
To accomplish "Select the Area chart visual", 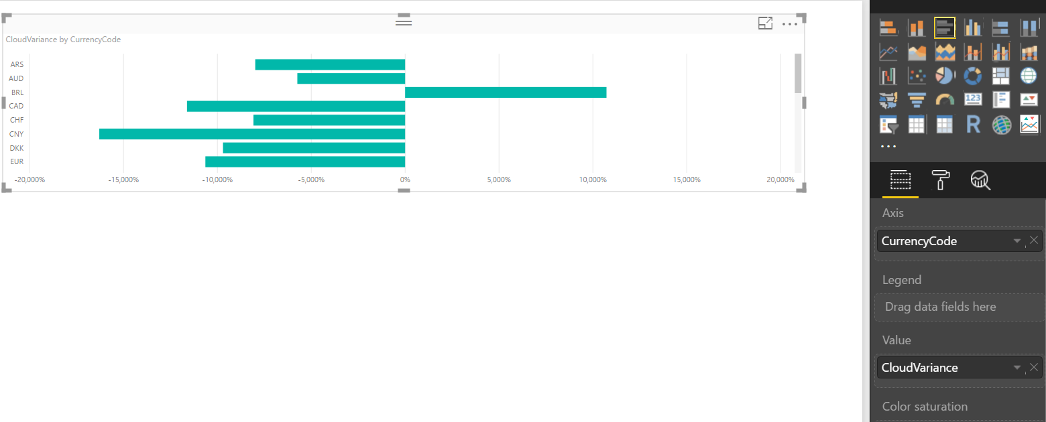I will (x=917, y=52).
